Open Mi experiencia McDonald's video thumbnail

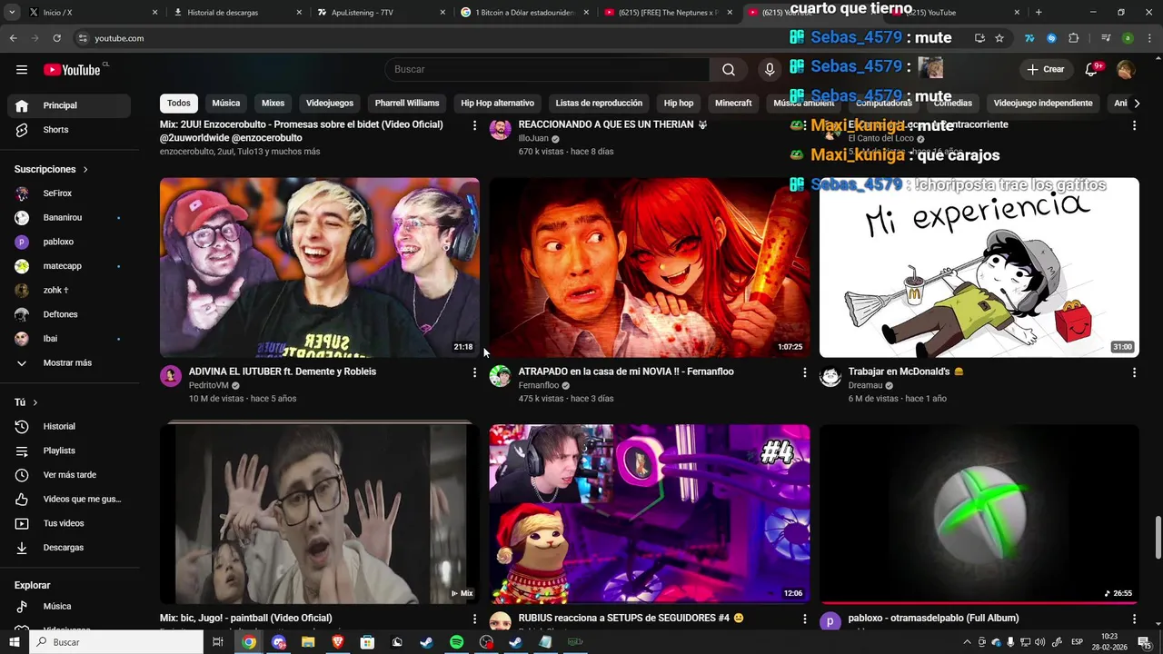979,267
